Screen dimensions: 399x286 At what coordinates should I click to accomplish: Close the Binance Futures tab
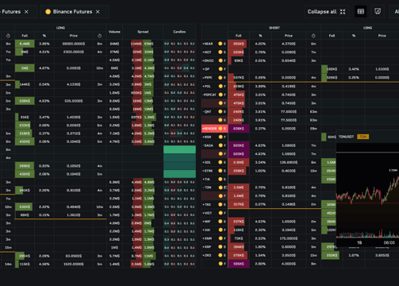(x=98, y=12)
